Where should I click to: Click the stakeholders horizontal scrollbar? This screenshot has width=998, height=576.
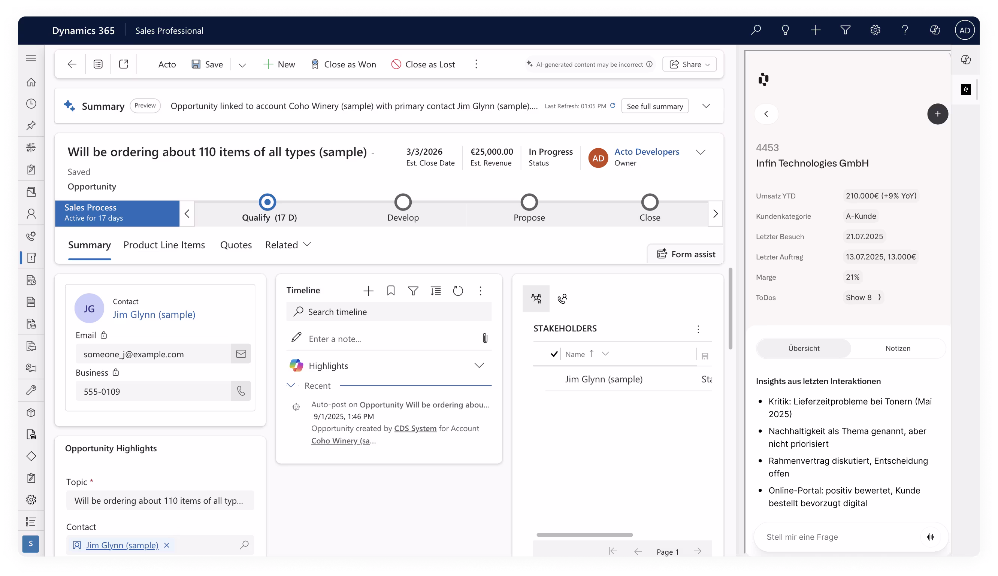click(584, 535)
